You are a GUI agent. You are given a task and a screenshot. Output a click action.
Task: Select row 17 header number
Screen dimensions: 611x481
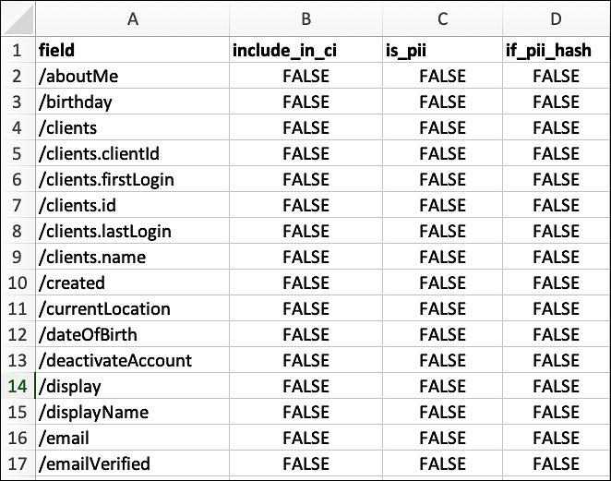[18, 463]
